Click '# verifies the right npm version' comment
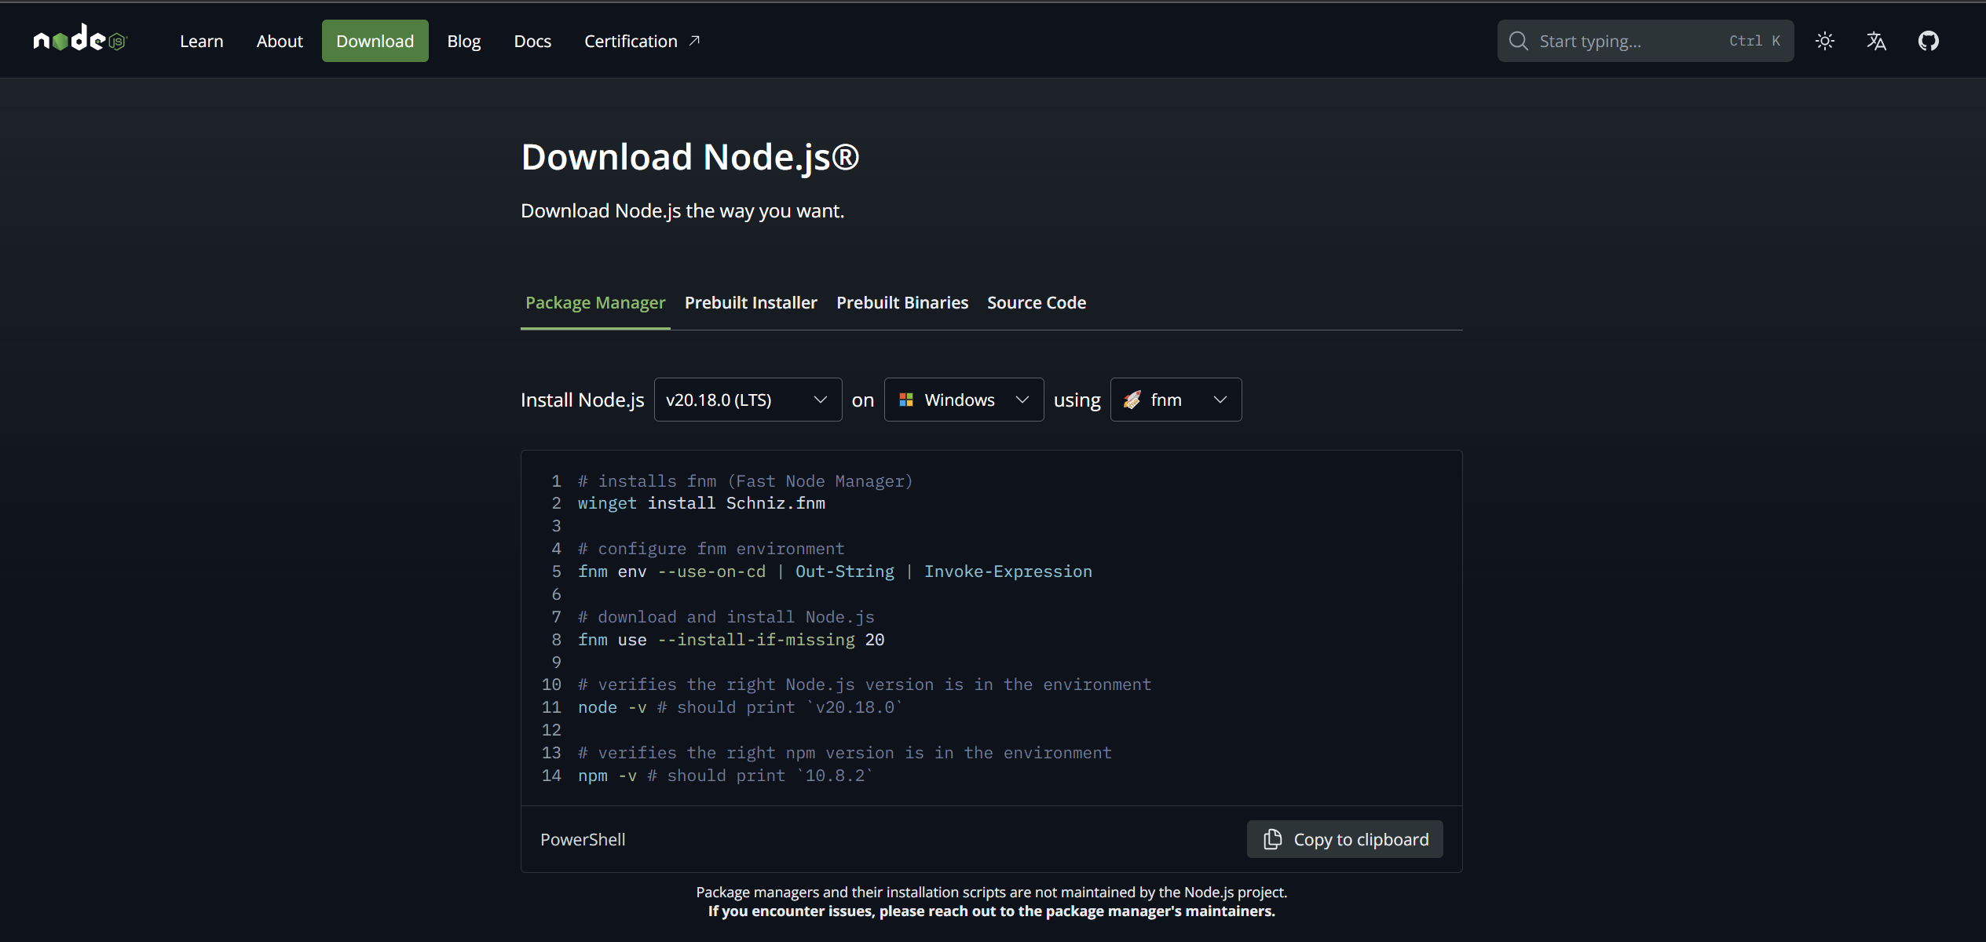The height and width of the screenshot is (942, 1986). coord(845,753)
